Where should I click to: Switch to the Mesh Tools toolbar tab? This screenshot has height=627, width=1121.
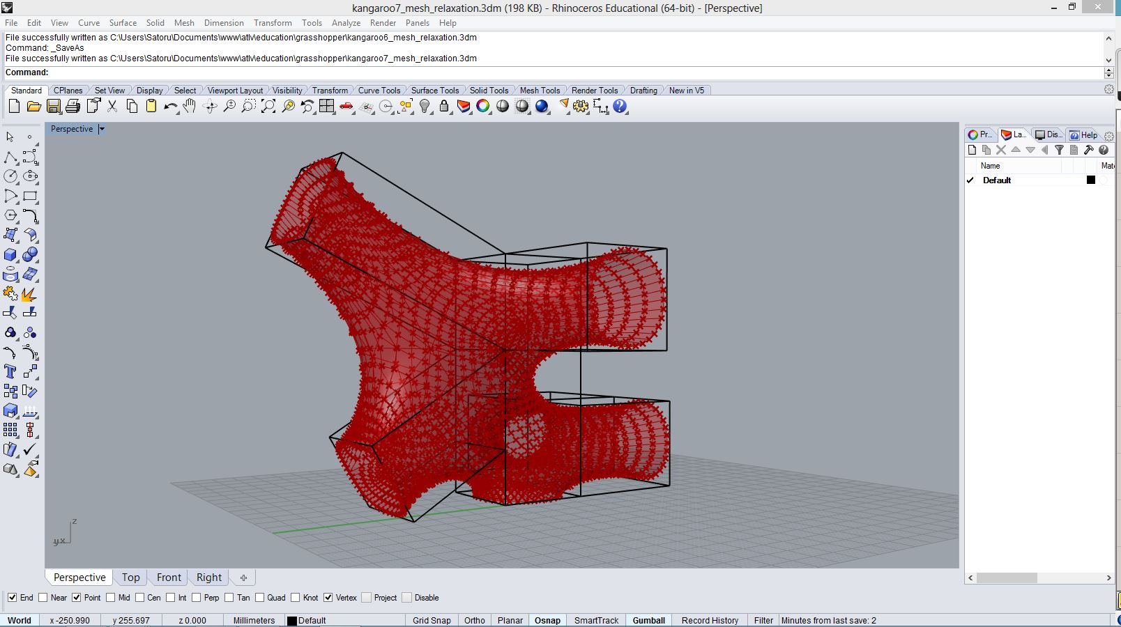[540, 91]
